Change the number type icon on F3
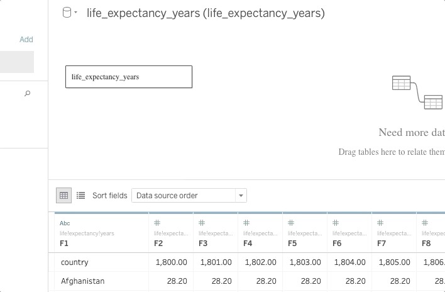Viewport: 445px width, 292px height. pos(202,223)
